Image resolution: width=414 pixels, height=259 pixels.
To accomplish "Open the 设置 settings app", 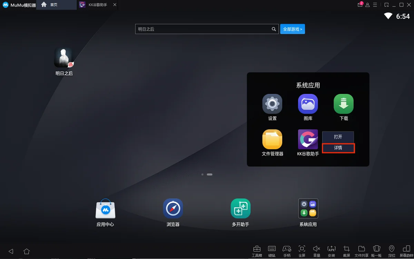I will 272,104.
